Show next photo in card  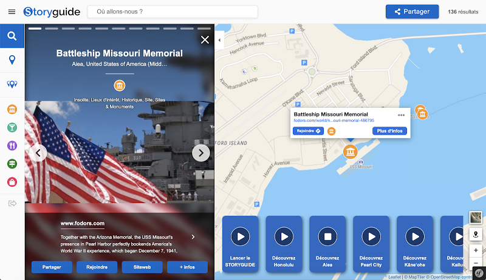[x=201, y=153]
